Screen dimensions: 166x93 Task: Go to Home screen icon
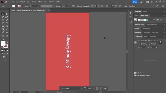pos(6,2)
